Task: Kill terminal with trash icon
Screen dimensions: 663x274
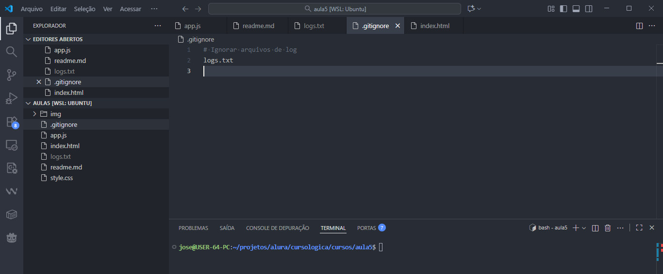Action: point(608,228)
